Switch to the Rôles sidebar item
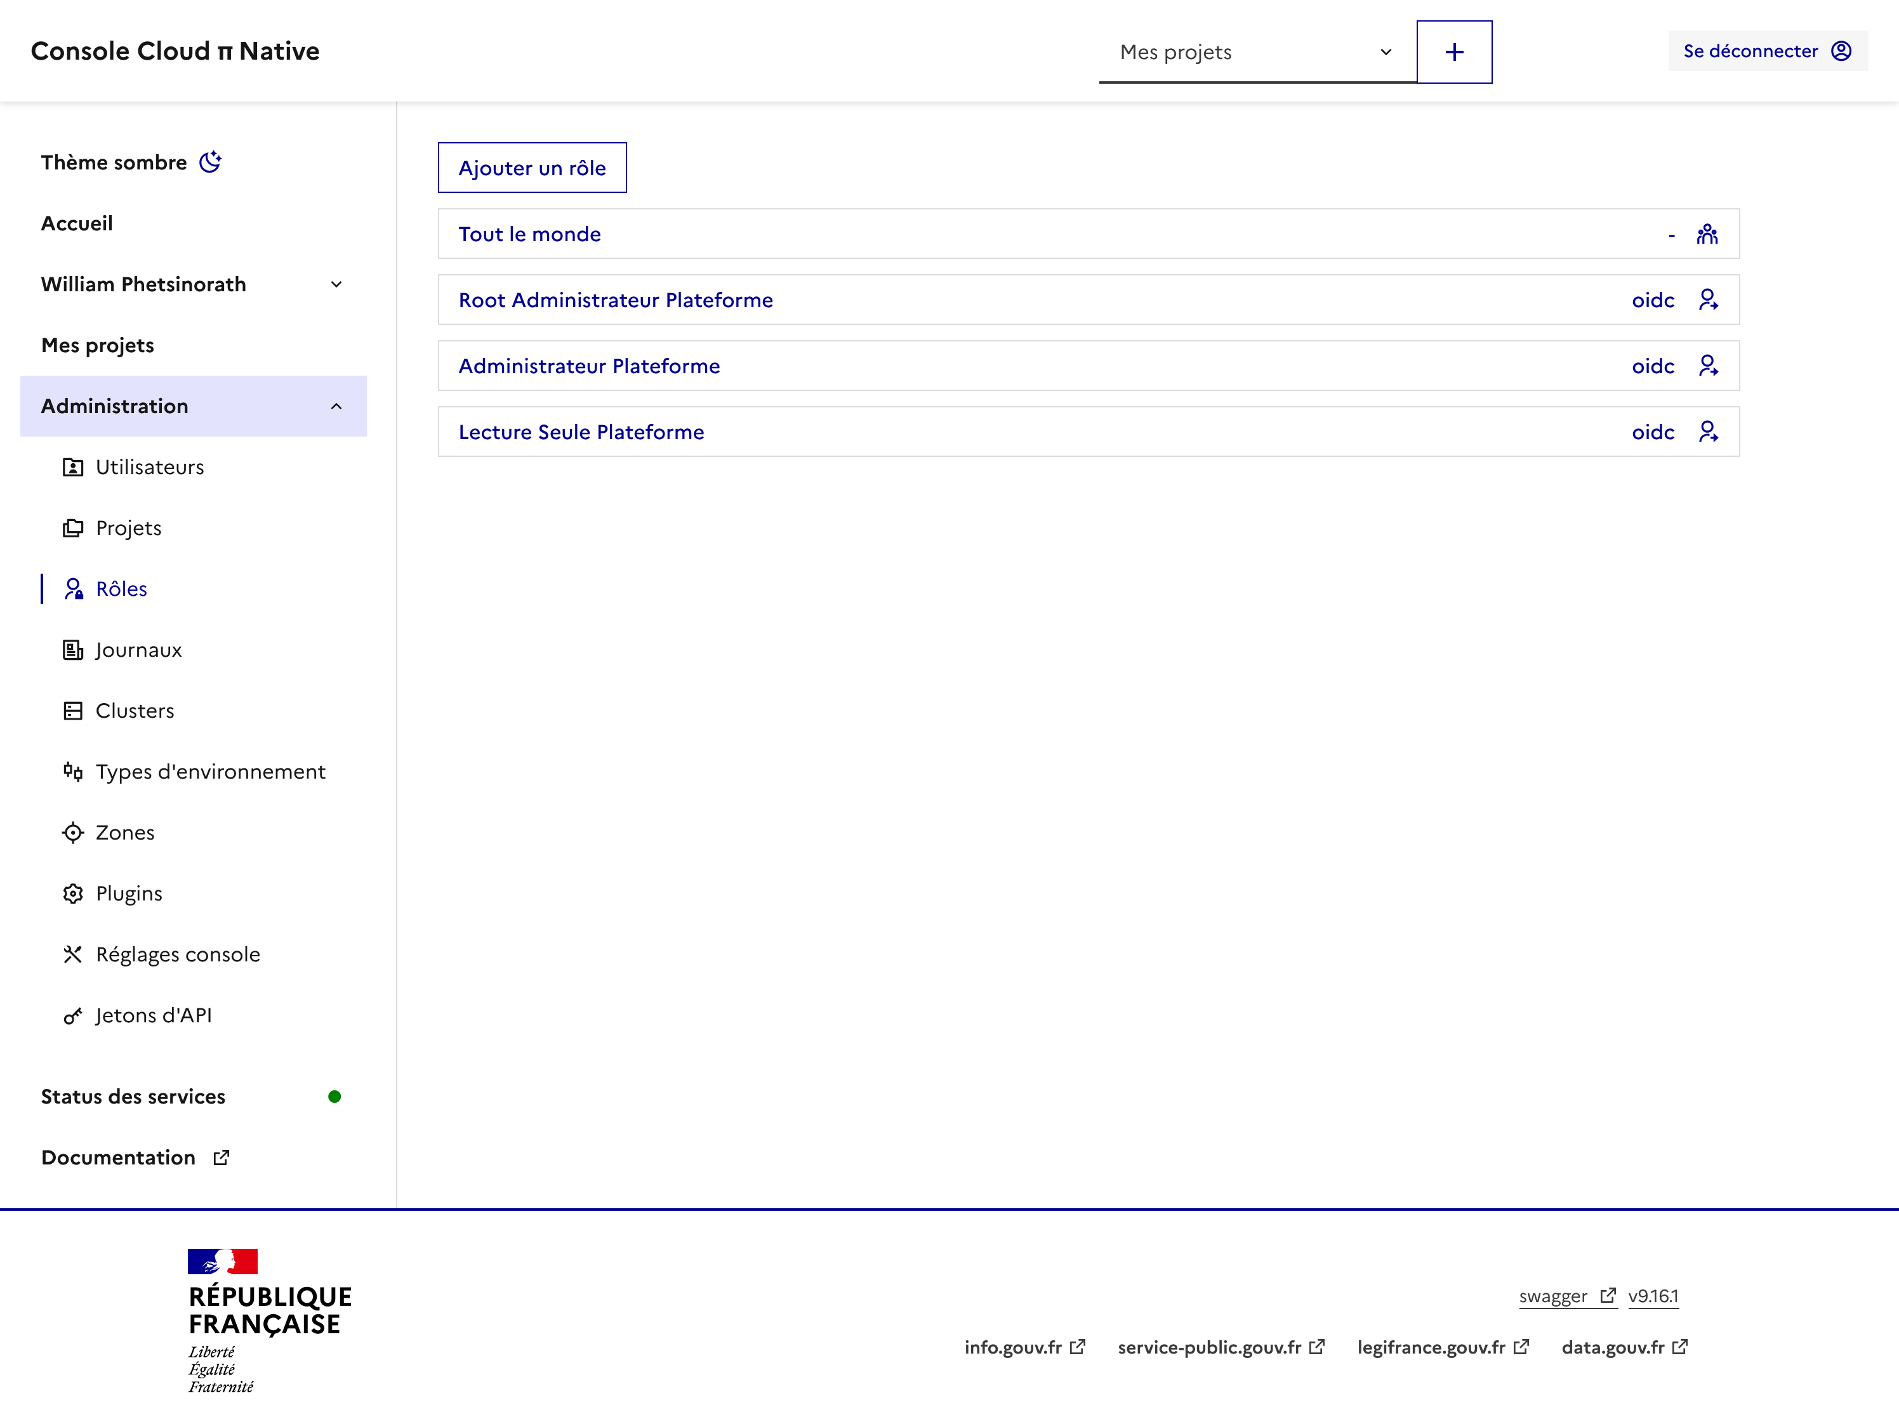 point(121,589)
